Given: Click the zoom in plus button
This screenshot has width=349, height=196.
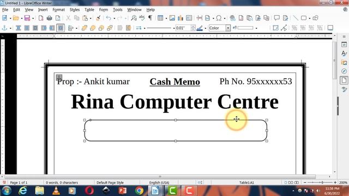Looking at the screenshot, I should (335, 182).
